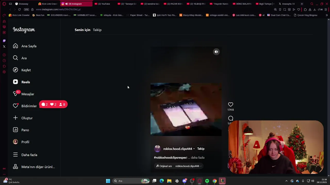This screenshot has width=330, height=185.
Task: Follow roblox.hood.clips444 via Takip button
Action: (201, 149)
